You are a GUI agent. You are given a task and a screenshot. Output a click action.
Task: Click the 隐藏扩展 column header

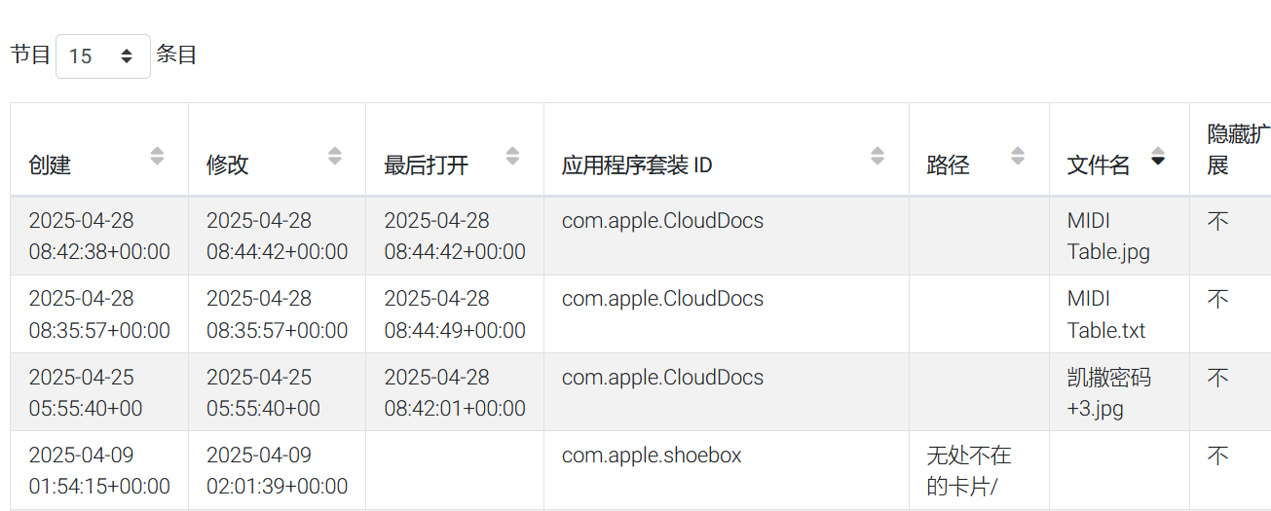pyautogui.click(x=1230, y=150)
